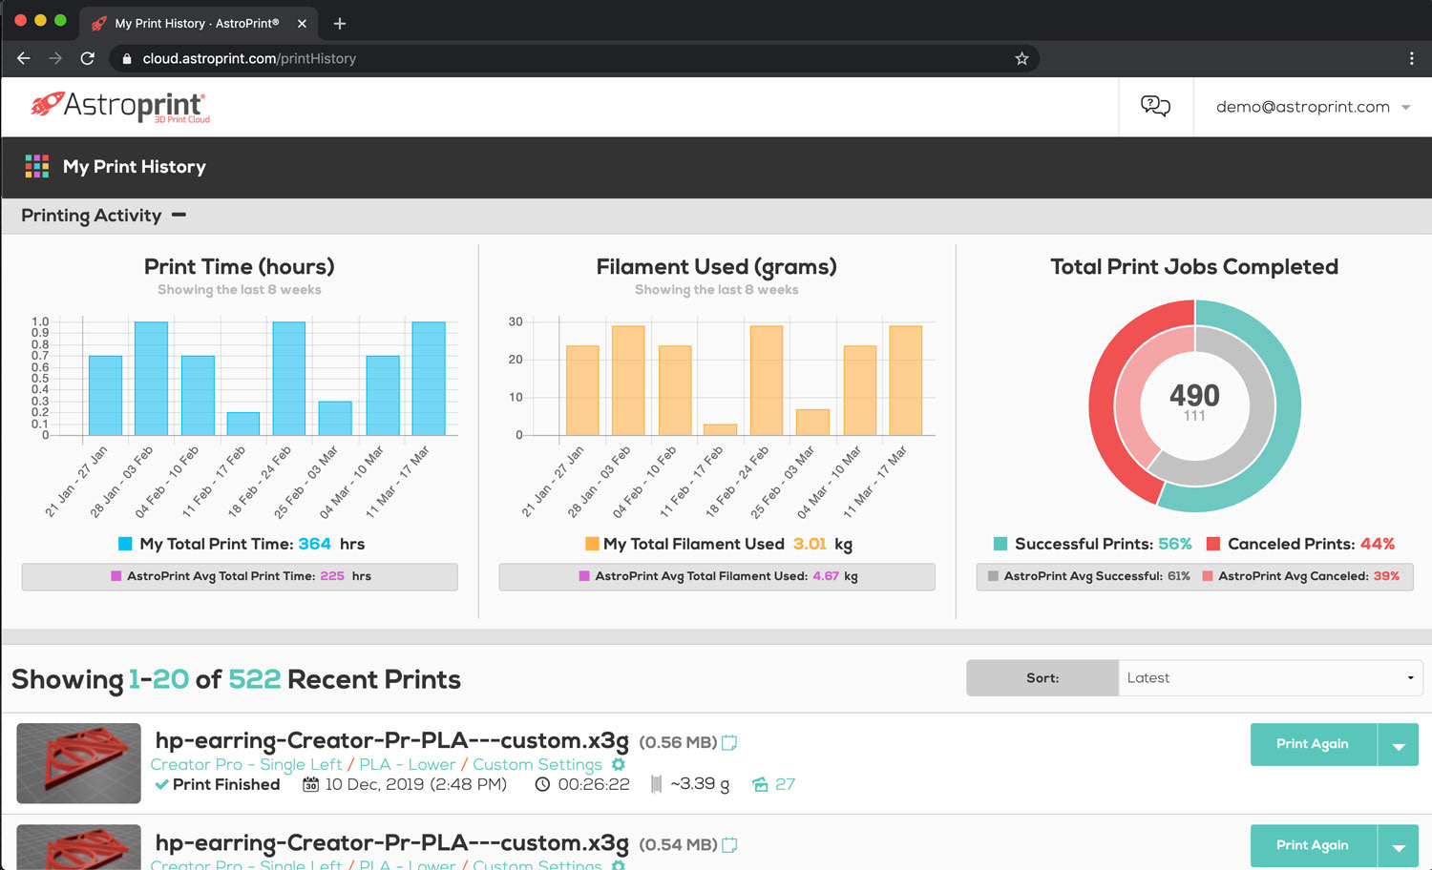The width and height of the screenshot is (1432, 870).
Task: Click blue My Total Print Time legend swatch
Action: (x=125, y=544)
